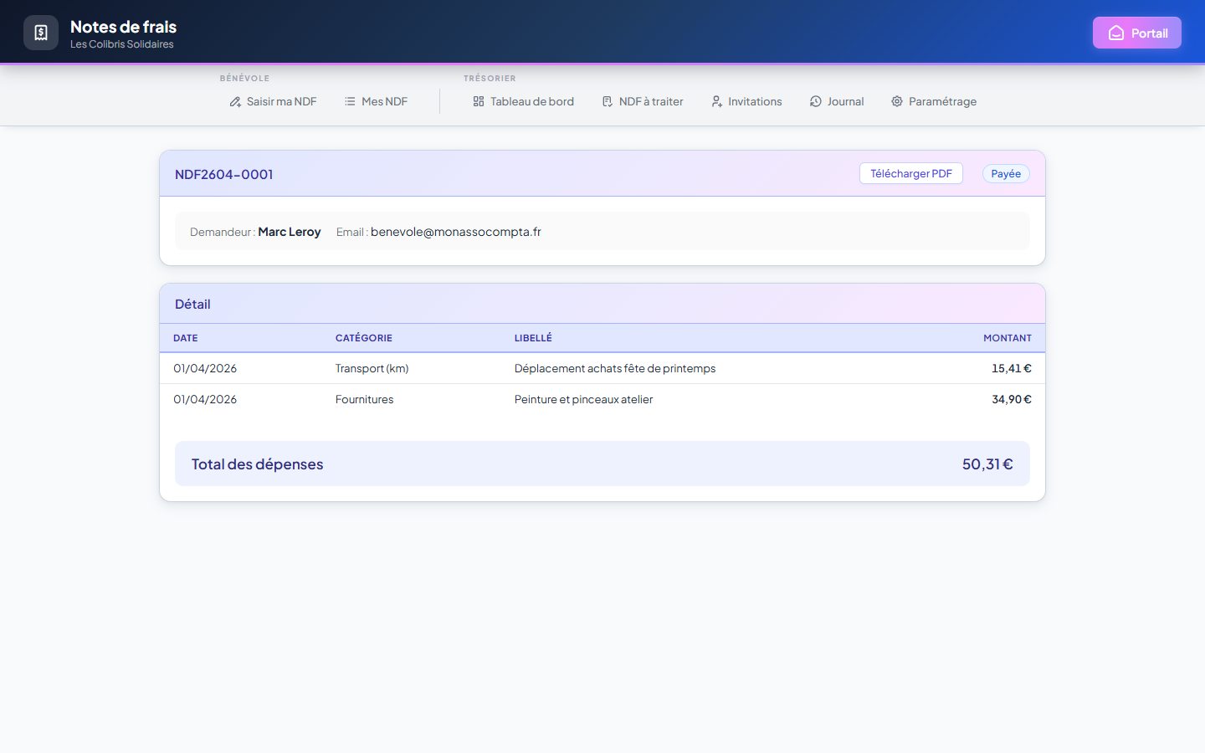Click the Payée status badge
Viewport: 1205px width, 753px height.
tap(1006, 173)
